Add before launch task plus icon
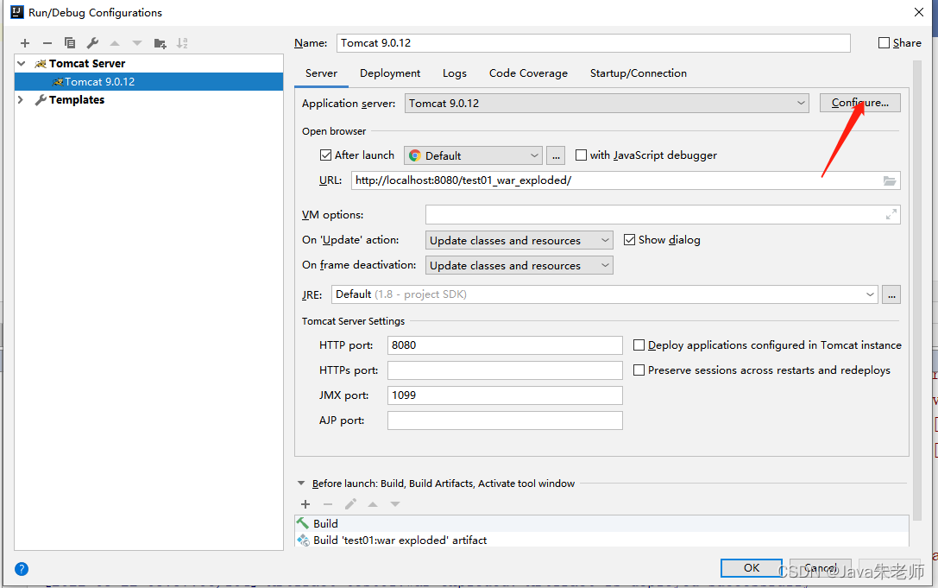This screenshot has height=588, width=938. [x=305, y=504]
